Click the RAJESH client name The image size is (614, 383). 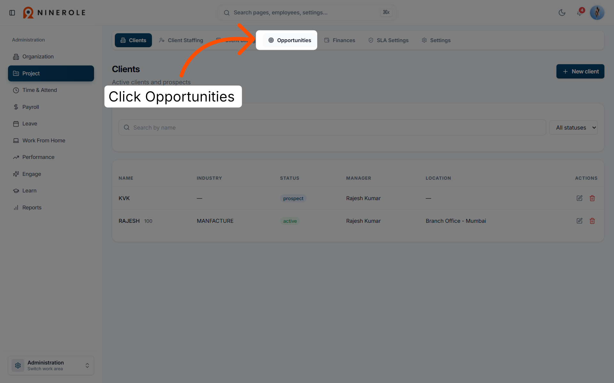tap(129, 221)
